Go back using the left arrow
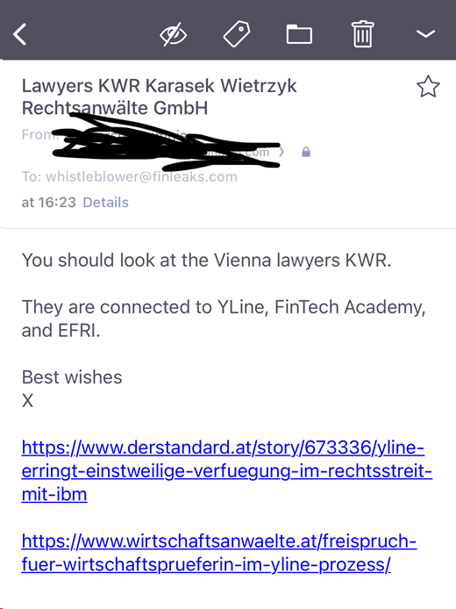This screenshot has height=609, width=456. (x=20, y=34)
